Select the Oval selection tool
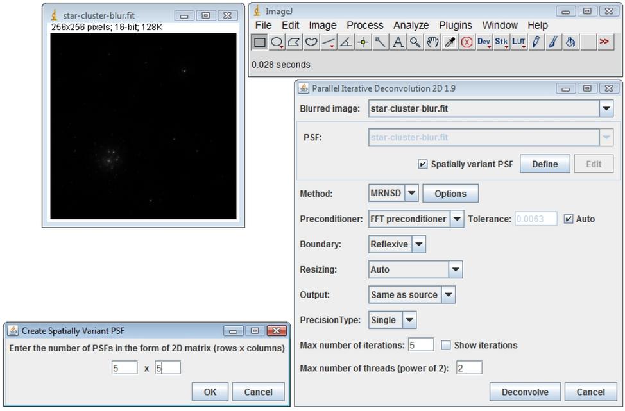This screenshot has width=625, height=411. (277, 42)
